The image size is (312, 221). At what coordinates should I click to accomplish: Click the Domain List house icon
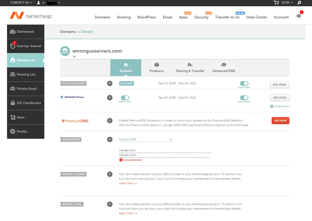tap(12, 60)
